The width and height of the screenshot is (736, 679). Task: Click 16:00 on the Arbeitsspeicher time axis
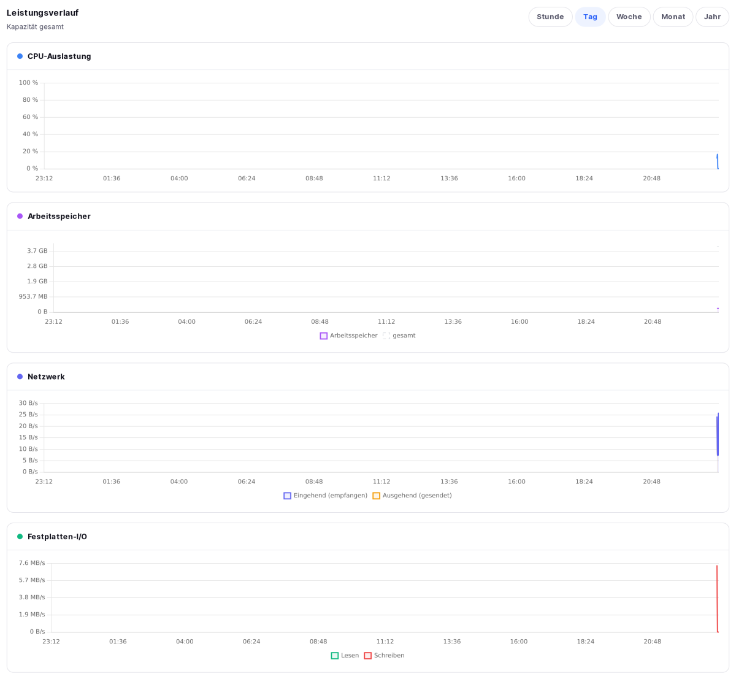519,322
